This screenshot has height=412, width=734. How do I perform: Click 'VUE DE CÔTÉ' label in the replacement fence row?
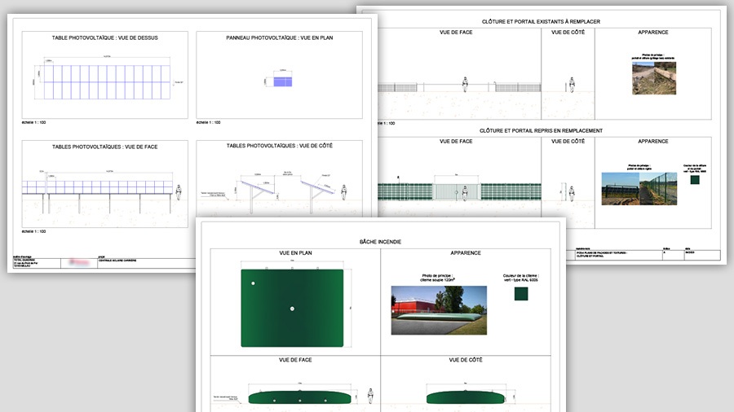(568, 141)
